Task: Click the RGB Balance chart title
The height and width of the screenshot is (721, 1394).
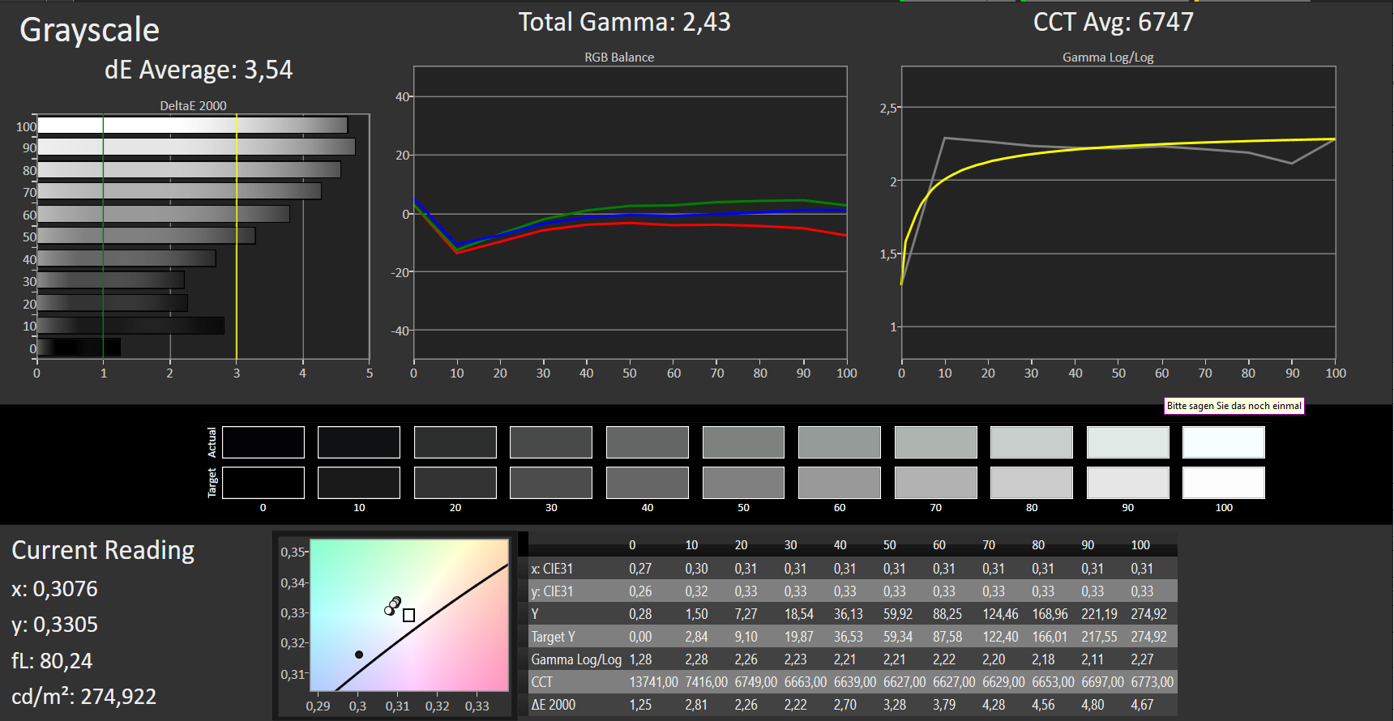Action: pyautogui.click(x=619, y=58)
